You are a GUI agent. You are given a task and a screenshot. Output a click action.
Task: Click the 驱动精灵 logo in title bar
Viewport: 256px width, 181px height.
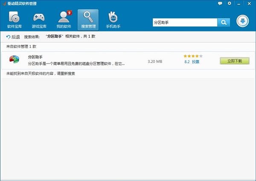[x=4, y=3]
